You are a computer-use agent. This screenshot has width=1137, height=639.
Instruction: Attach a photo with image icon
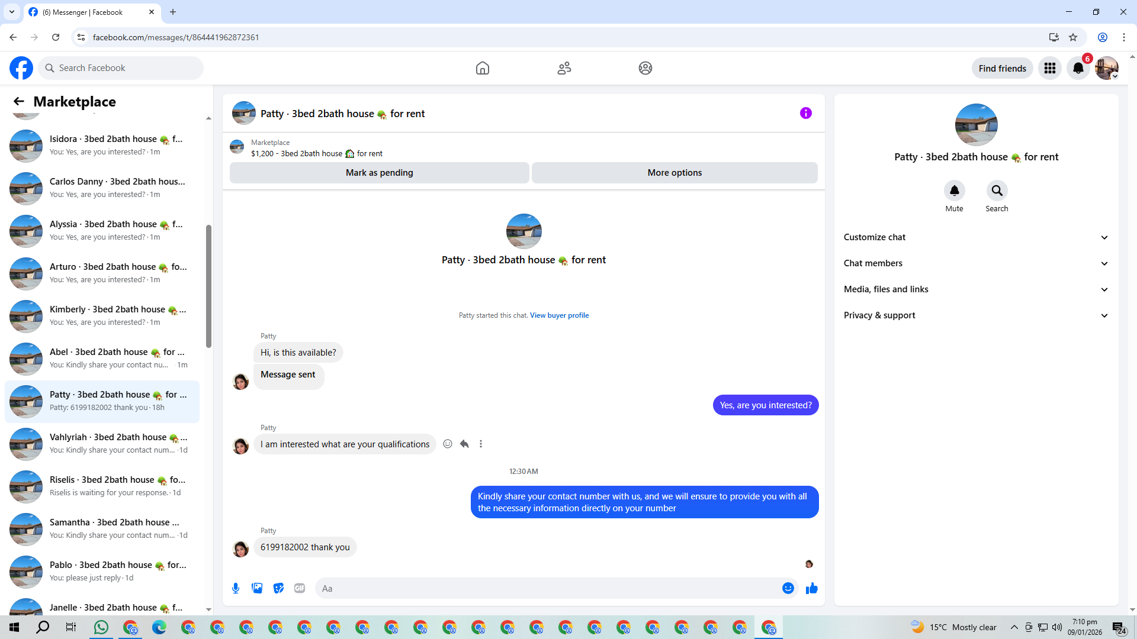coord(257,588)
